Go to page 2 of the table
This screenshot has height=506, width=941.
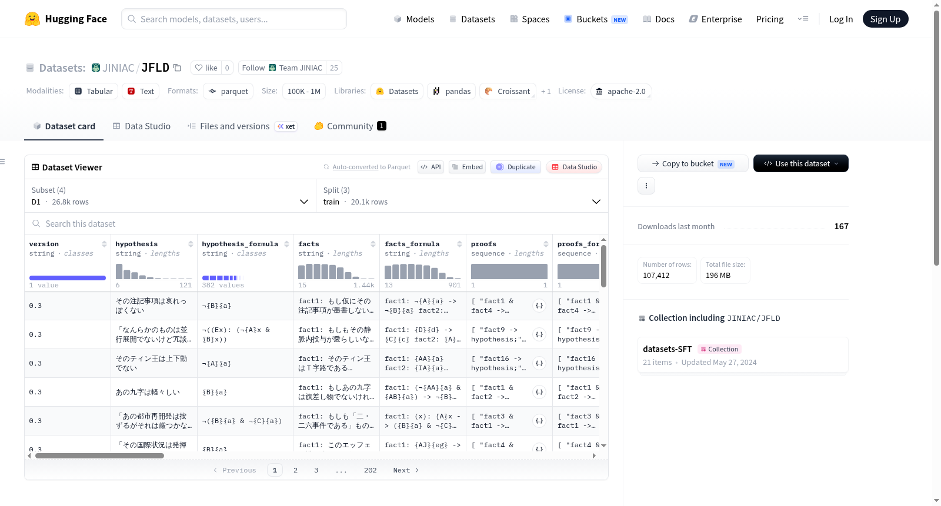pos(295,470)
